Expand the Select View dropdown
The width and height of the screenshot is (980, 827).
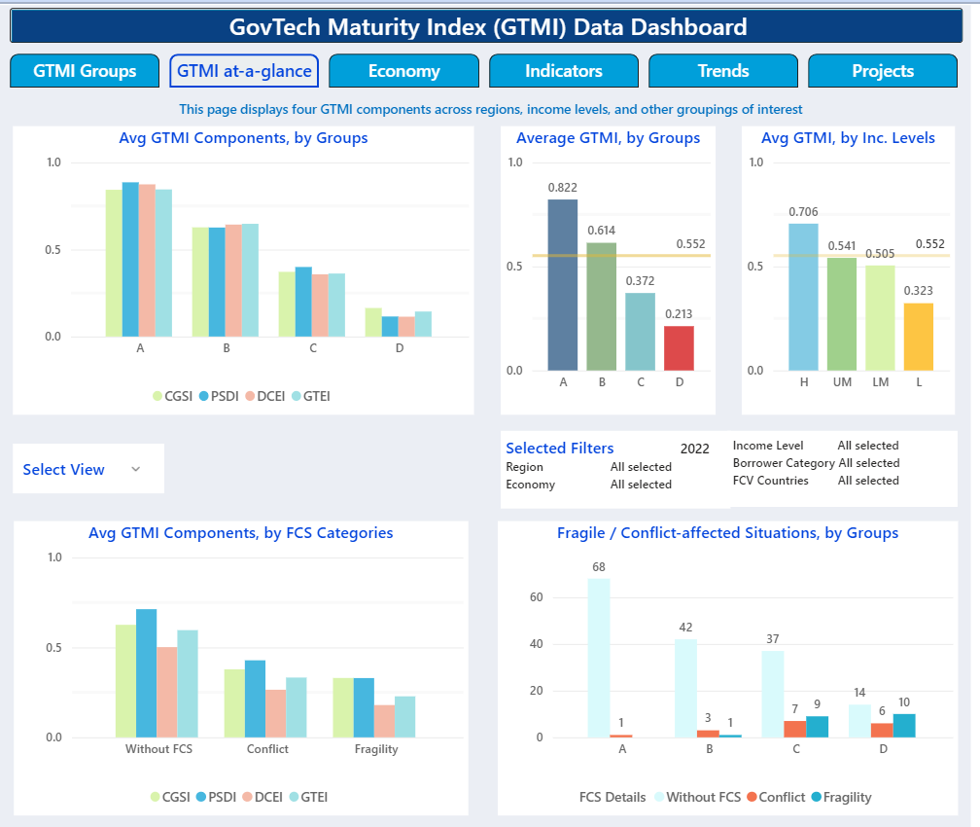[x=88, y=469]
